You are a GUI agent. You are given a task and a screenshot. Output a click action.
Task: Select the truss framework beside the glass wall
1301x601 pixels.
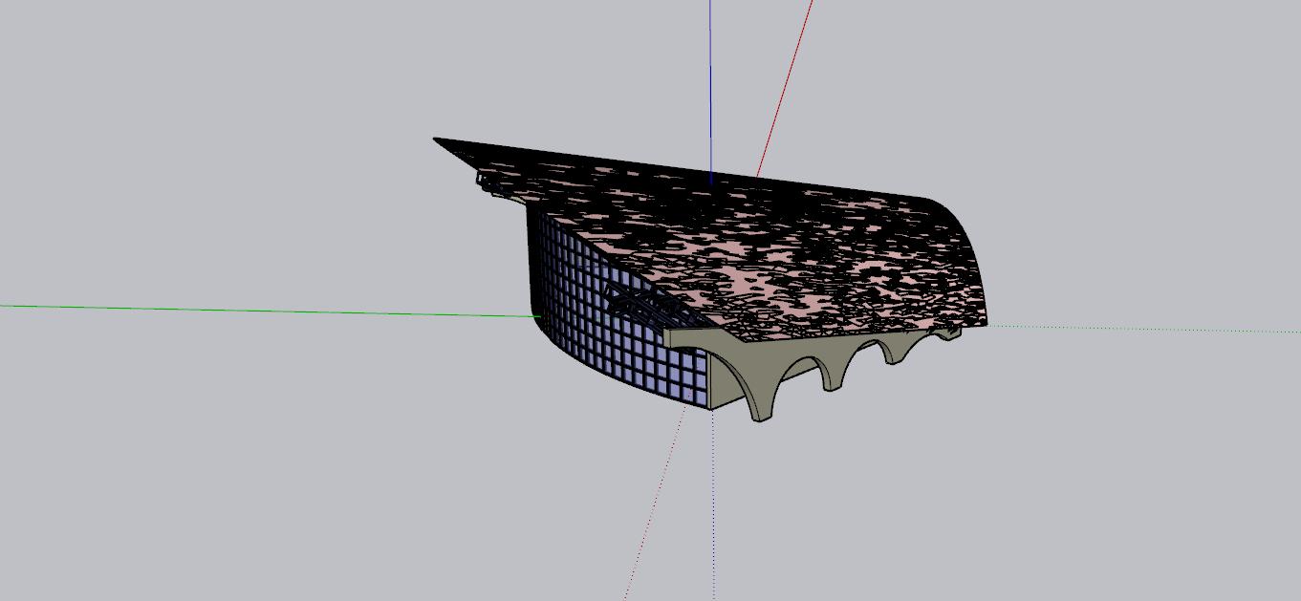[x=639, y=304]
